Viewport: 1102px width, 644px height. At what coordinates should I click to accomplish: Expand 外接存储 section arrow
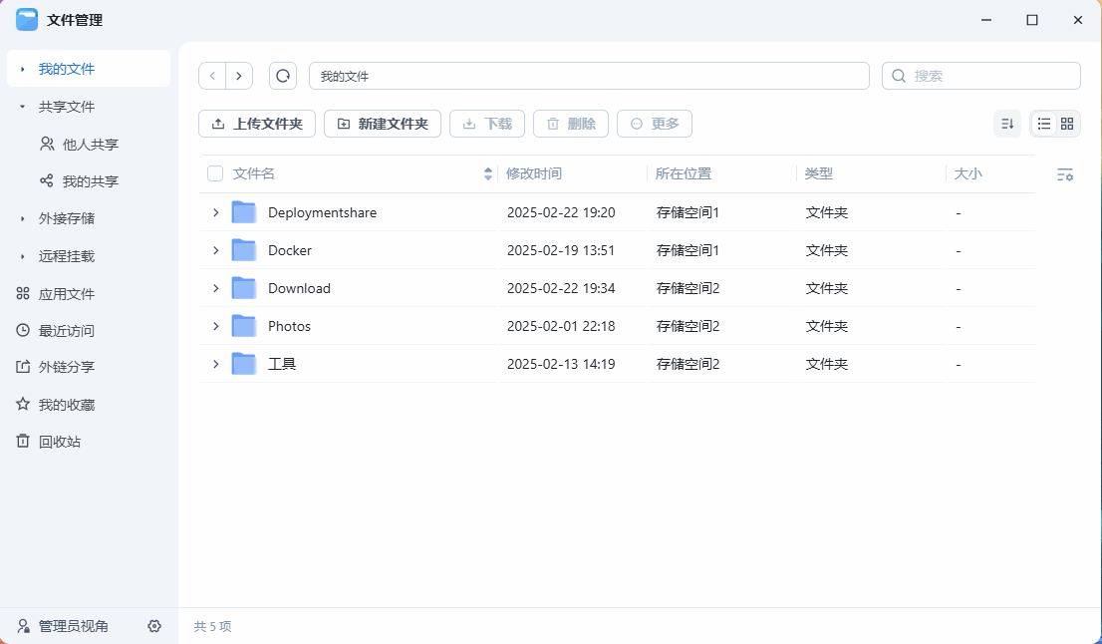point(23,218)
